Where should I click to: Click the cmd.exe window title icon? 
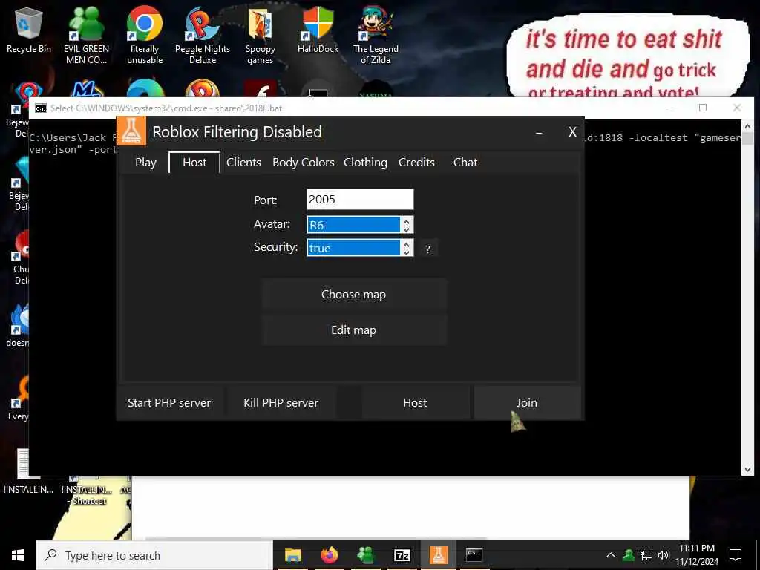click(41, 108)
